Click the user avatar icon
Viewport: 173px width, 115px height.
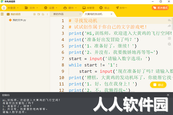[4, 8]
